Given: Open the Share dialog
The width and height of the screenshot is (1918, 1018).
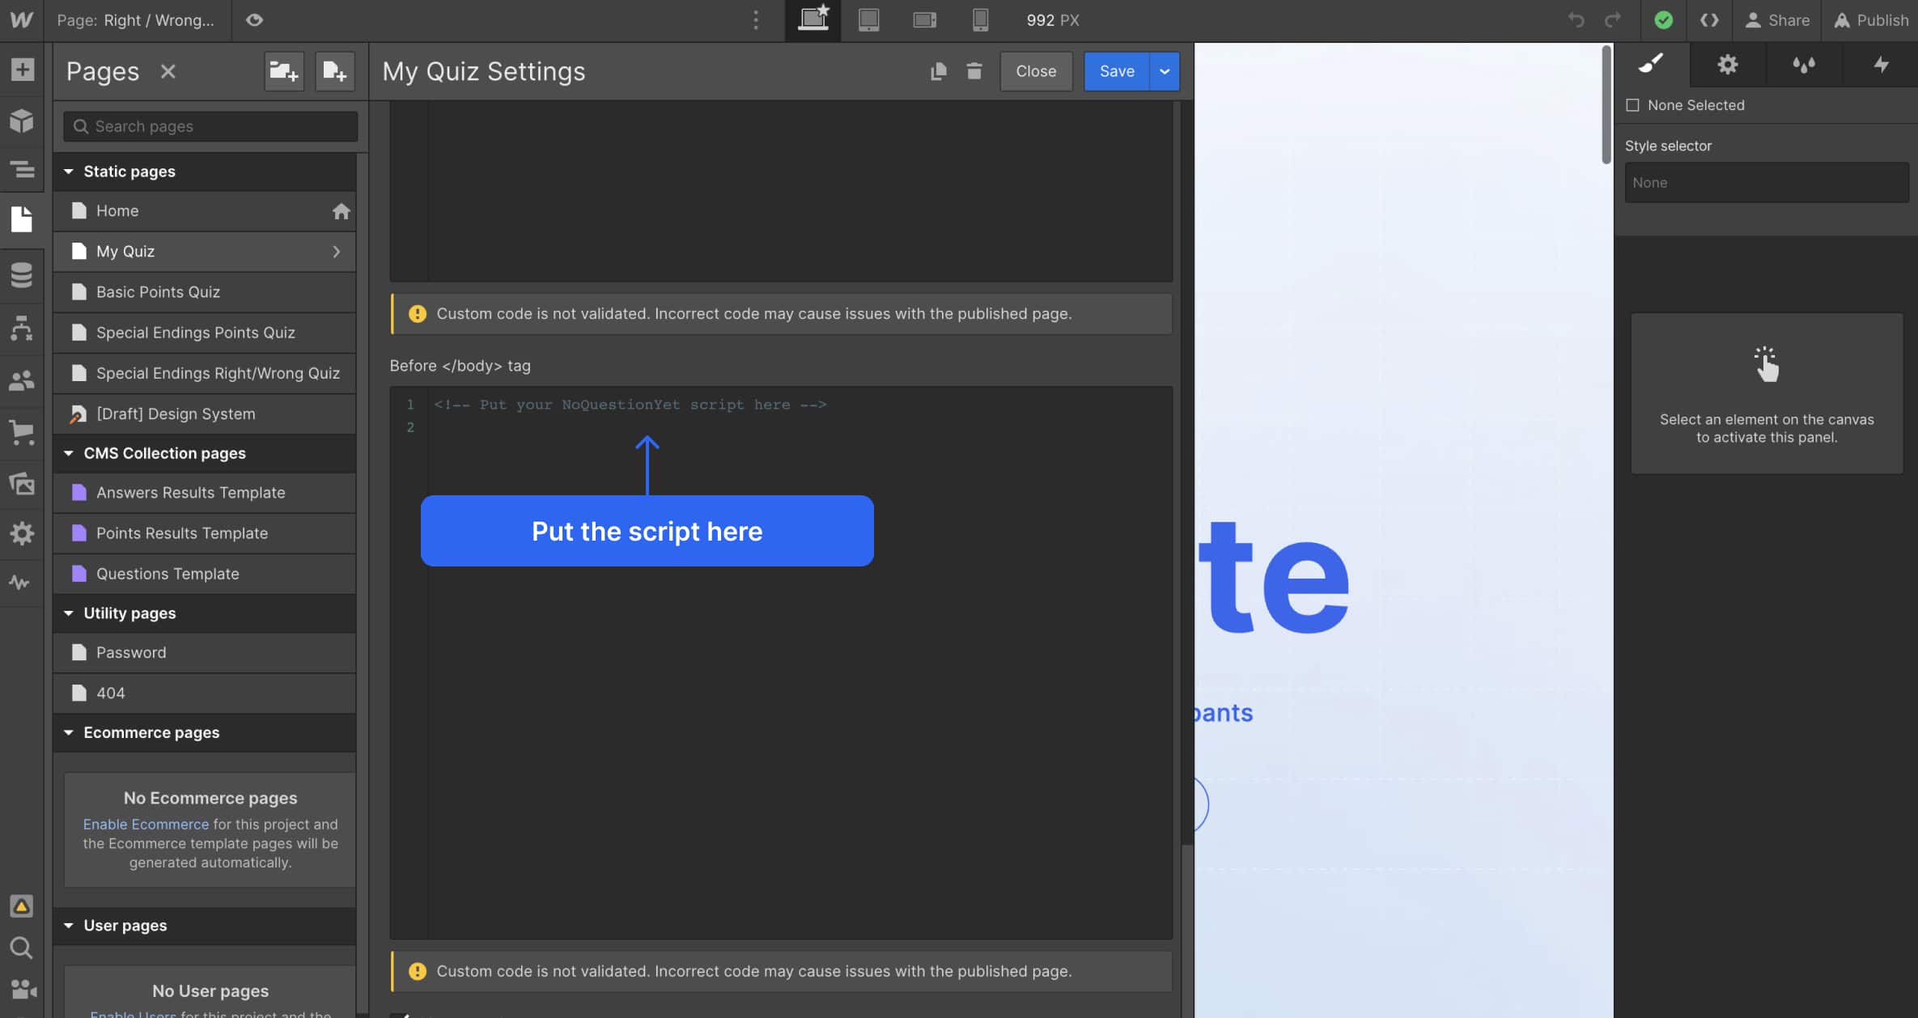Looking at the screenshot, I should pos(1777,20).
